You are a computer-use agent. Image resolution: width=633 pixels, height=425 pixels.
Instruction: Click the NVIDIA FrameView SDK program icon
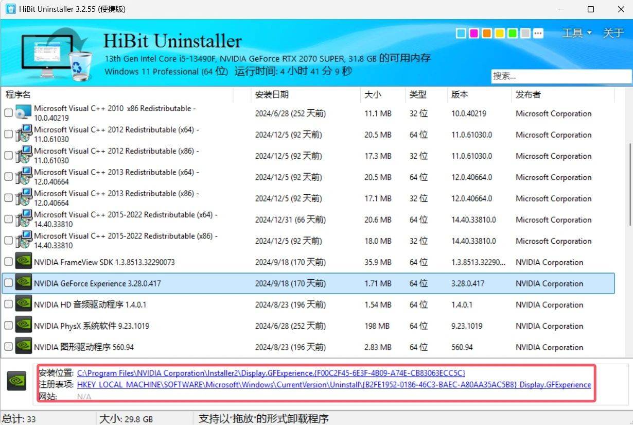[x=23, y=262]
